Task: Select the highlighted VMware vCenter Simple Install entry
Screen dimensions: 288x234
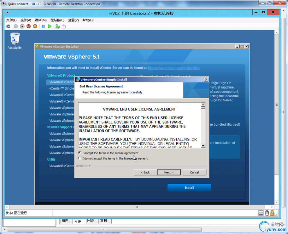Action: 61,82
